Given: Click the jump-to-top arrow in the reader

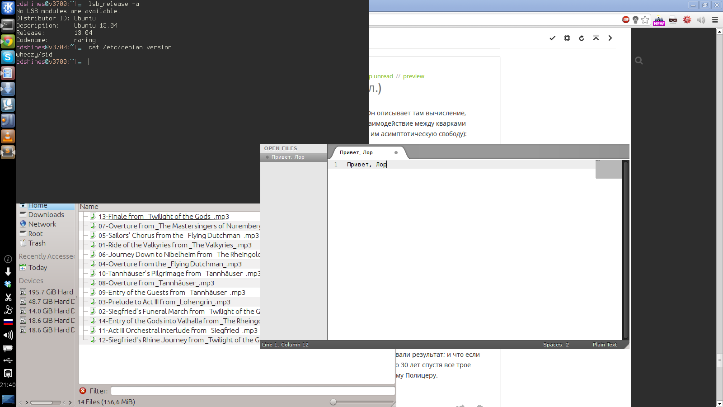Looking at the screenshot, I should click(x=596, y=38).
